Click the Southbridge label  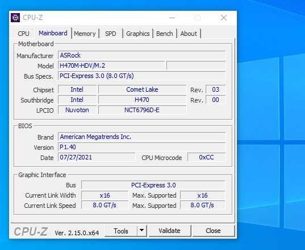[37, 100]
